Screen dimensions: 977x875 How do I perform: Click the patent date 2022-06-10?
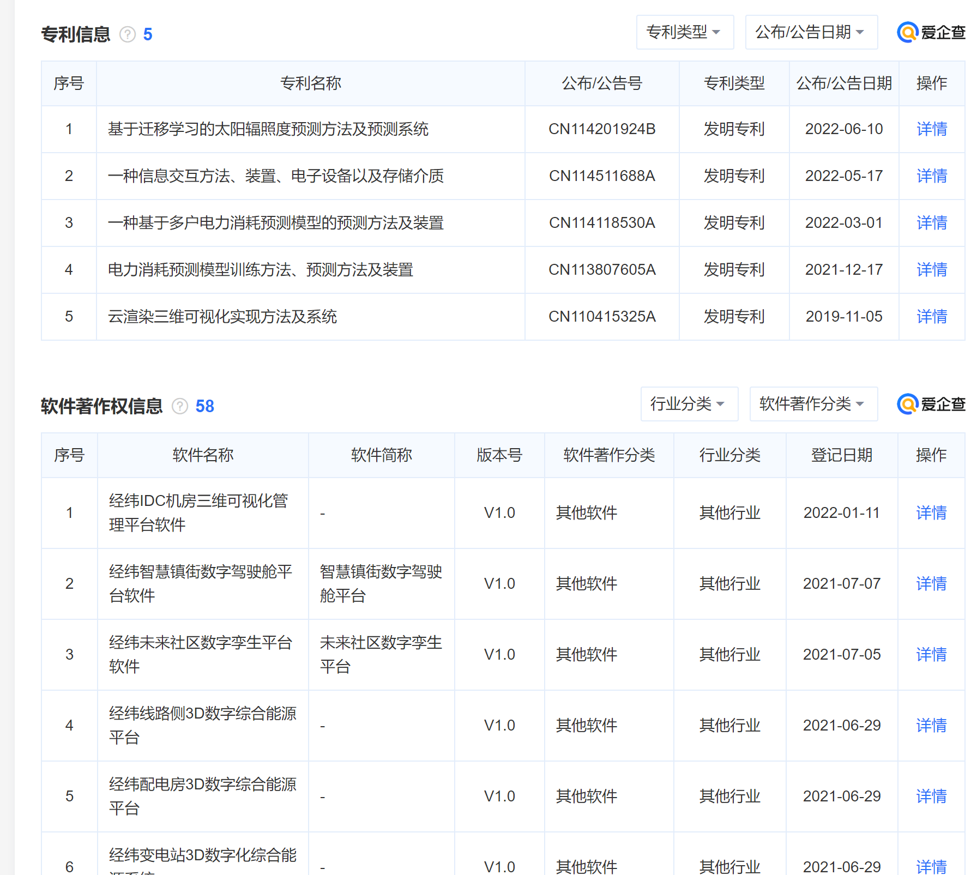(x=844, y=129)
